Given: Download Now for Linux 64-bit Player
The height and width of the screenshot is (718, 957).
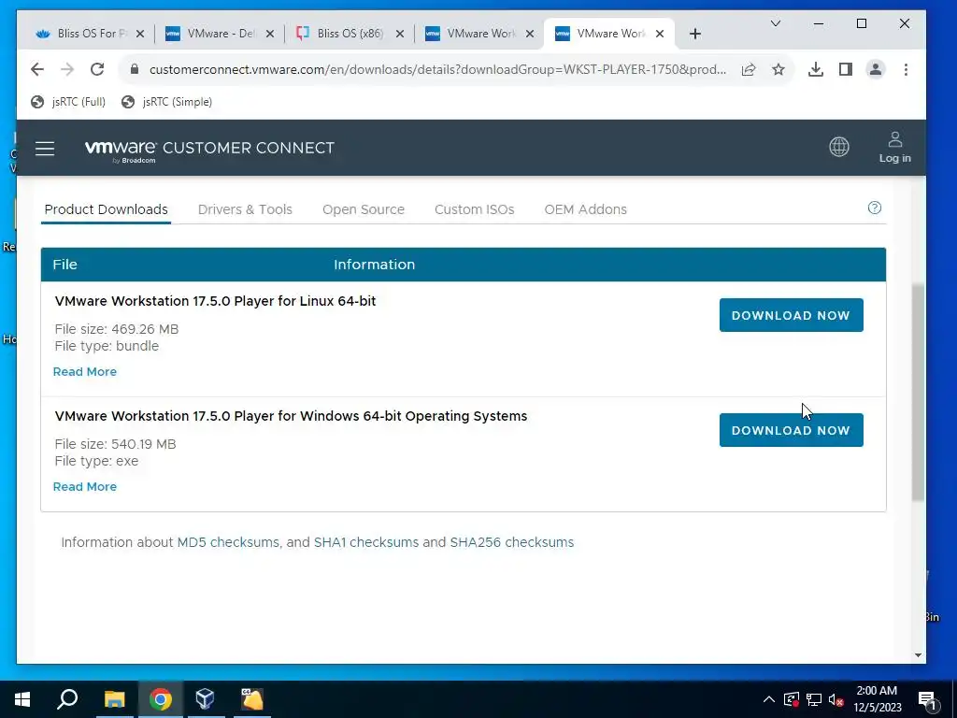Looking at the screenshot, I should pyautogui.click(x=791, y=315).
